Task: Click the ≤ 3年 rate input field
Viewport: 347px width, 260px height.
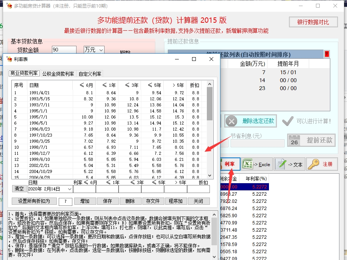Action: 130,189
